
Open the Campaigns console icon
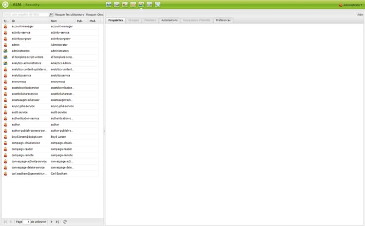125,4
